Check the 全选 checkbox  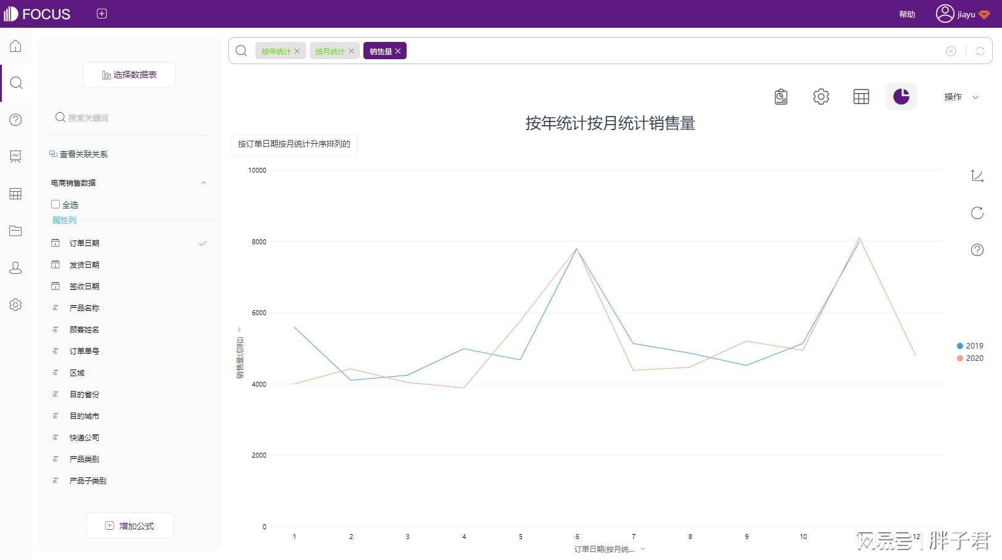point(56,204)
